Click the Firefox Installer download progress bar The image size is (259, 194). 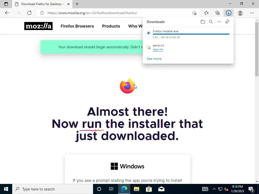[x=191, y=34]
